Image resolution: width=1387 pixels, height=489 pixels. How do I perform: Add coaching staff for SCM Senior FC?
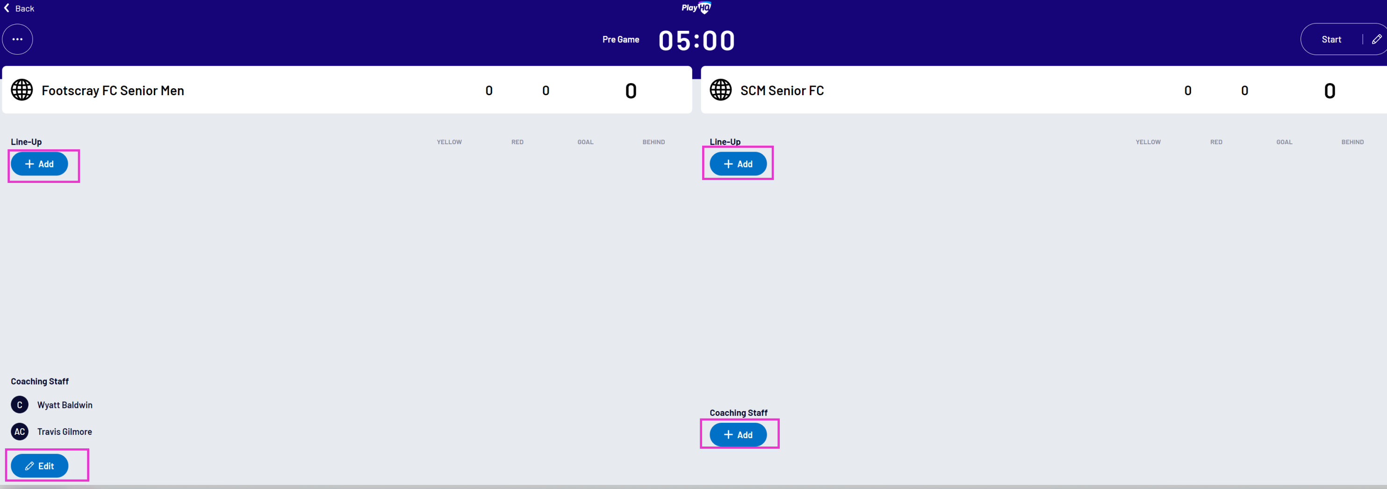[x=738, y=435]
